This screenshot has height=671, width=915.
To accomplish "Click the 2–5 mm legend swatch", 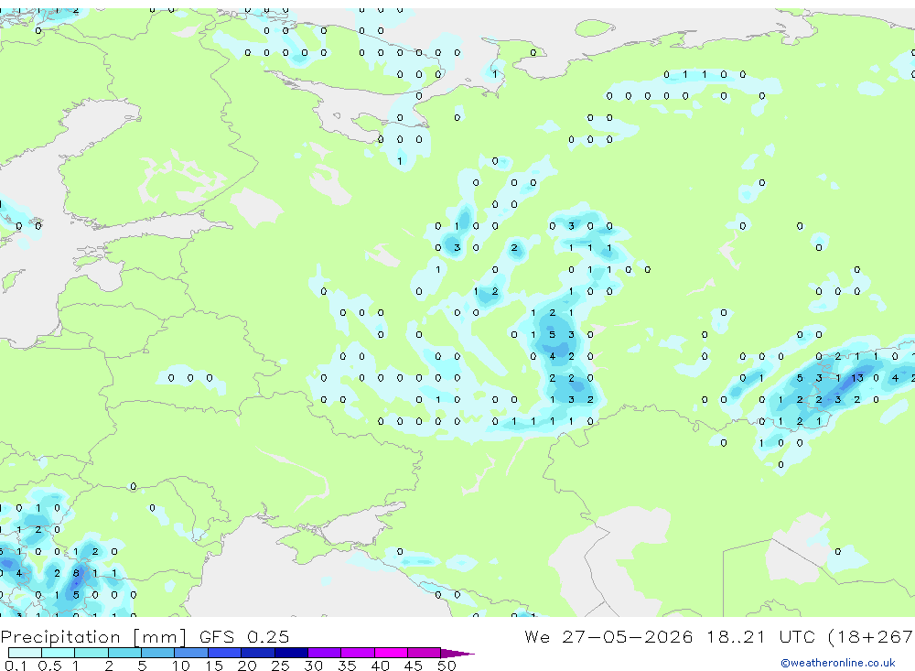I will (x=124, y=653).
